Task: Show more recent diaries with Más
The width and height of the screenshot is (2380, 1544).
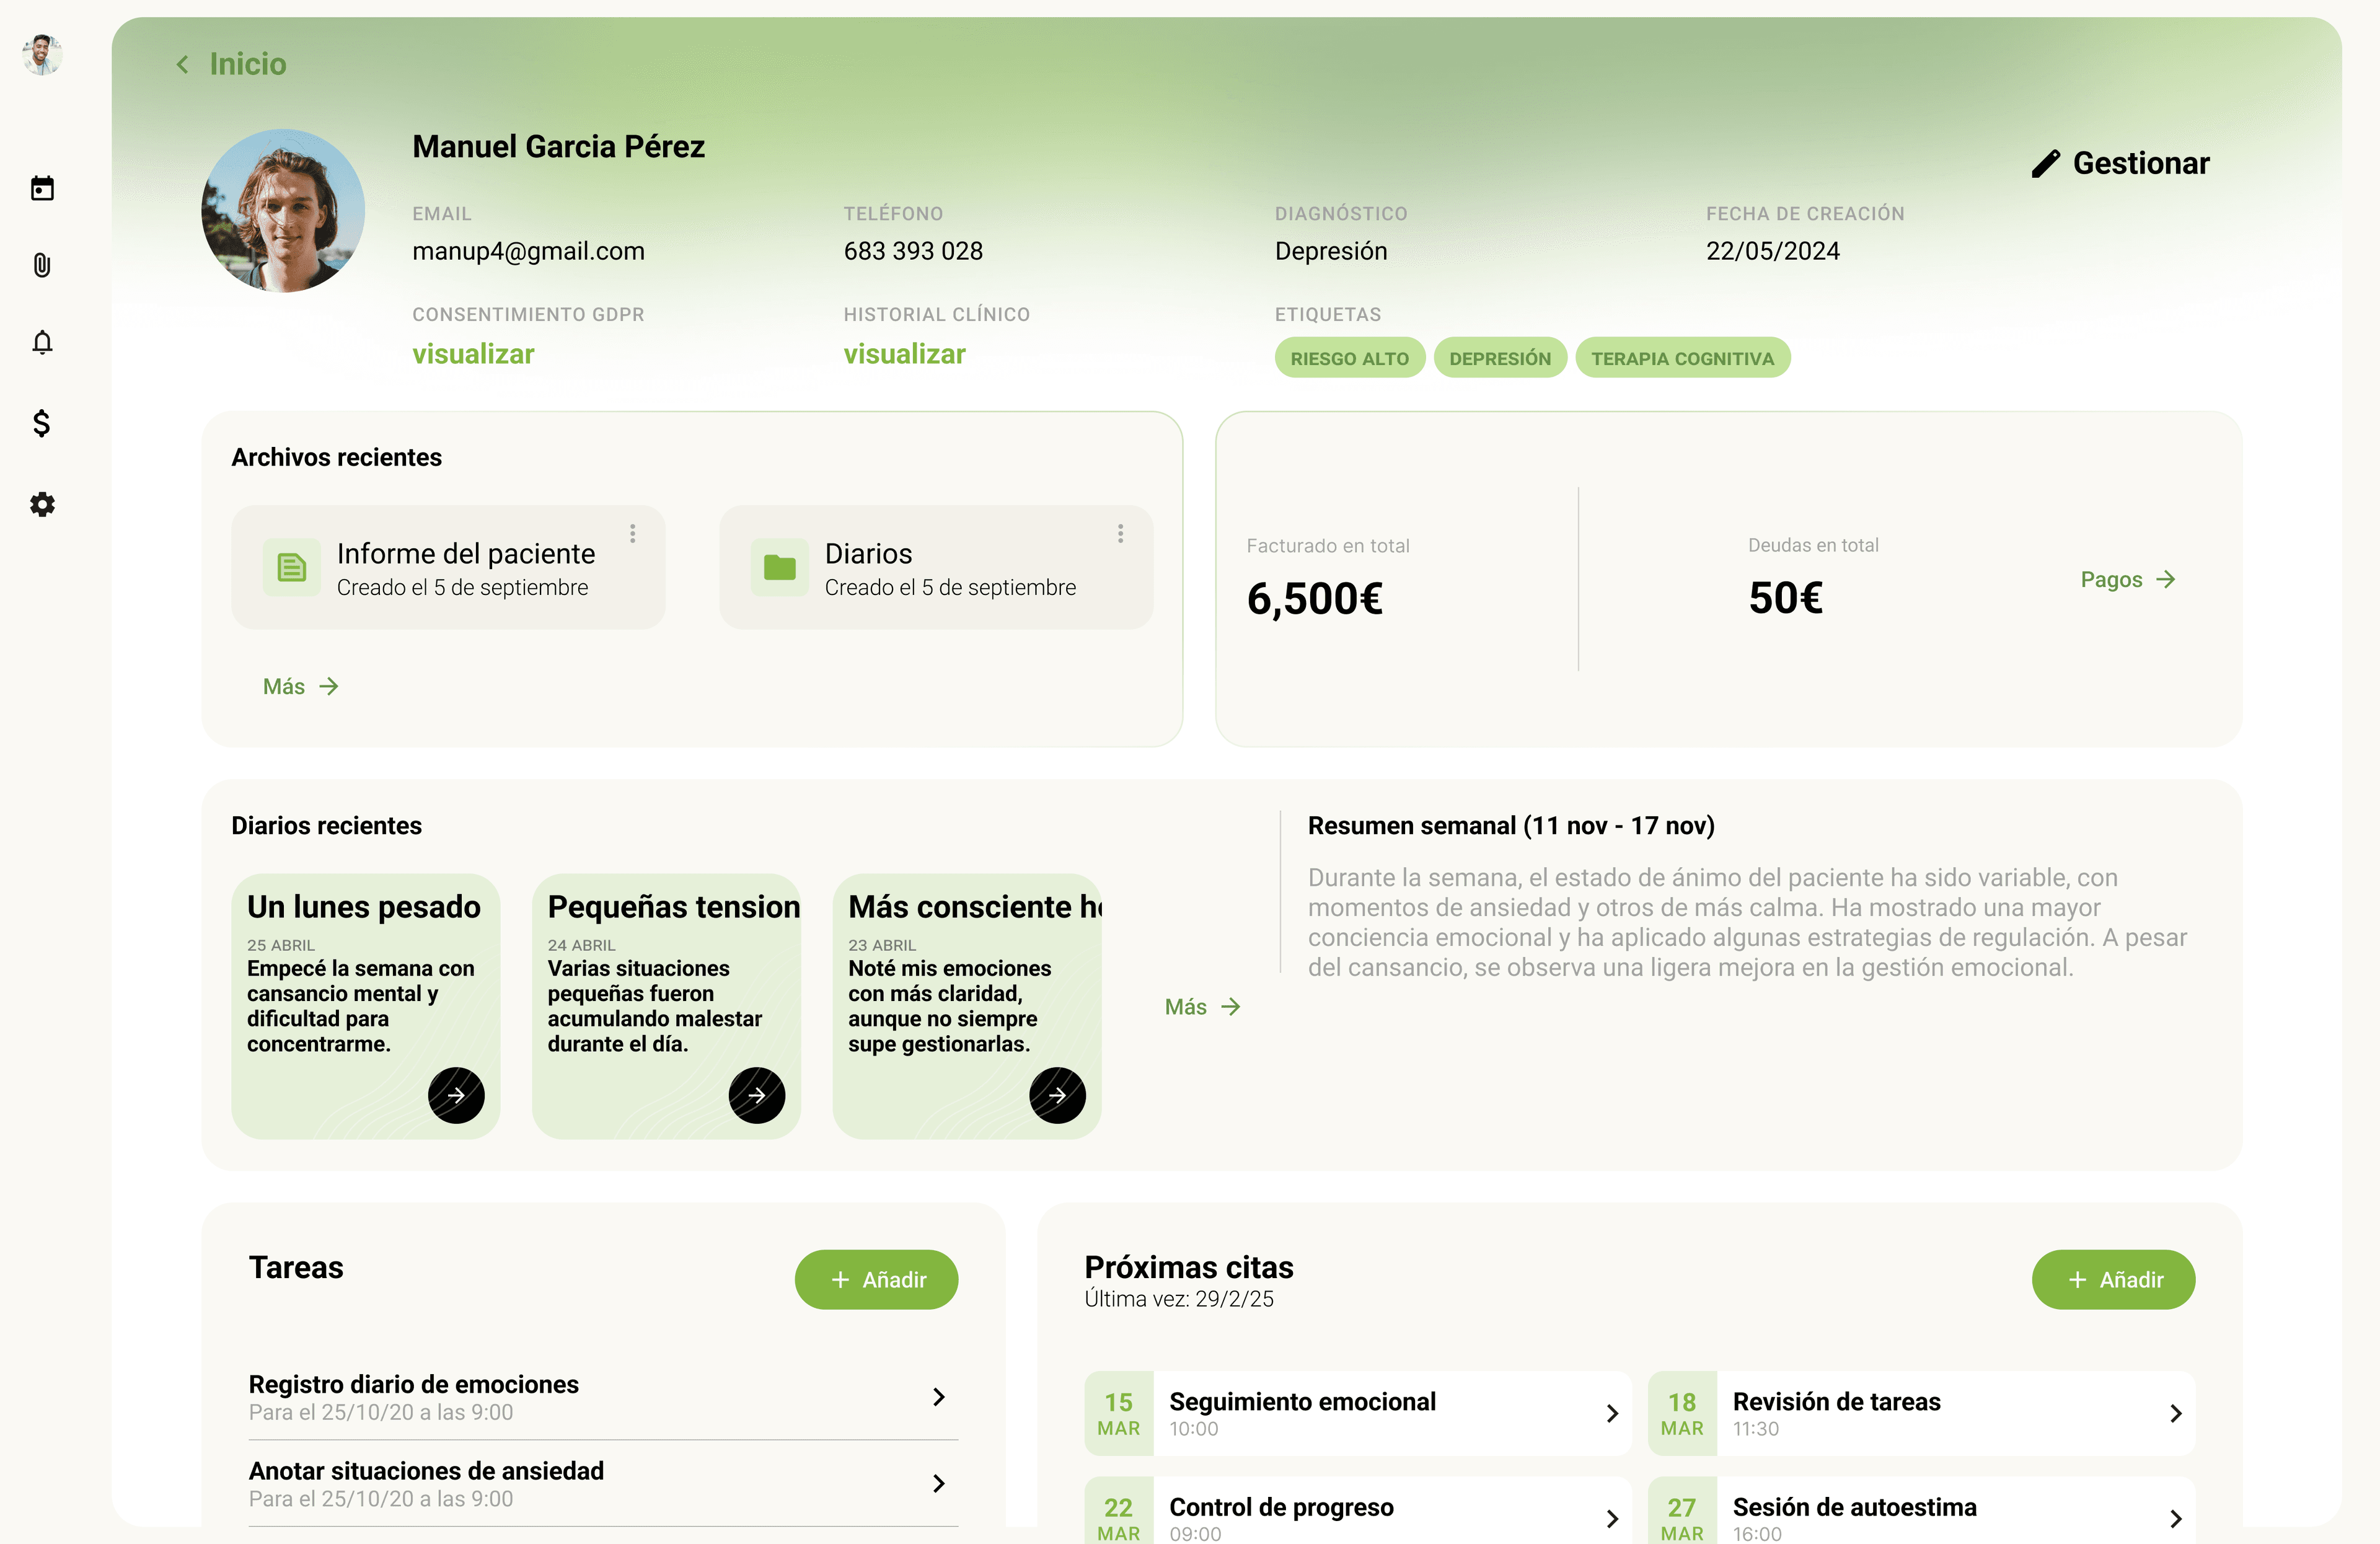Action: click(1203, 1007)
